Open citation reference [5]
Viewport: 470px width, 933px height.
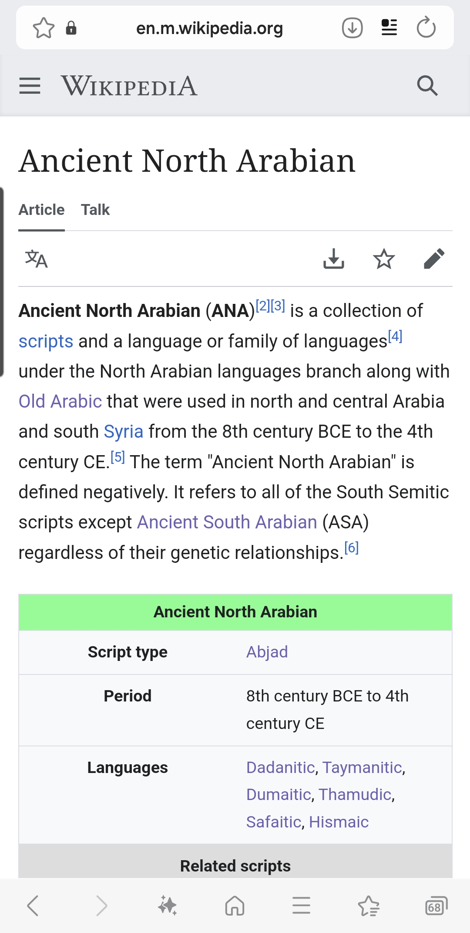[x=117, y=457]
